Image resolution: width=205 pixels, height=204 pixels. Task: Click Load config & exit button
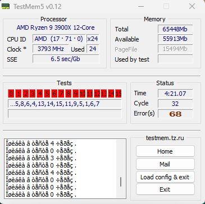click(165, 177)
